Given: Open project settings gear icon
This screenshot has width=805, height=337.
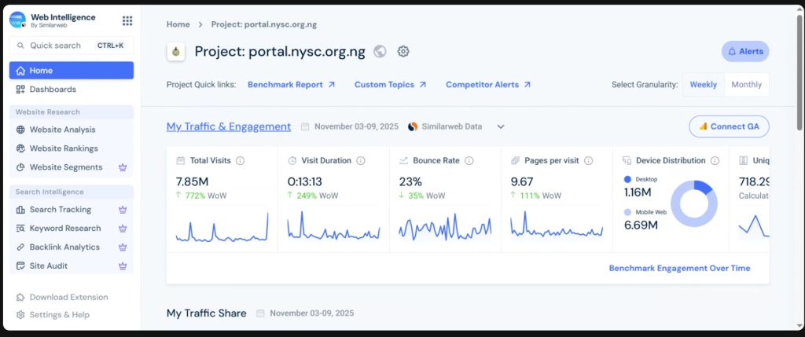Looking at the screenshot, I should click(403, 52).
